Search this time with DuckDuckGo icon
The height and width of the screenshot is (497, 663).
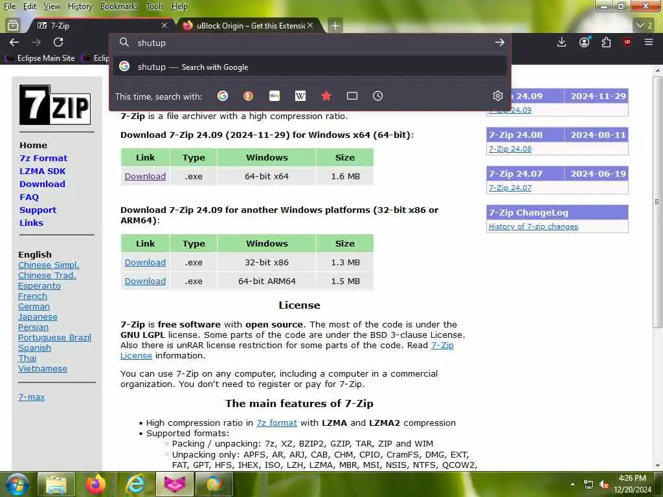click(248, 96)
